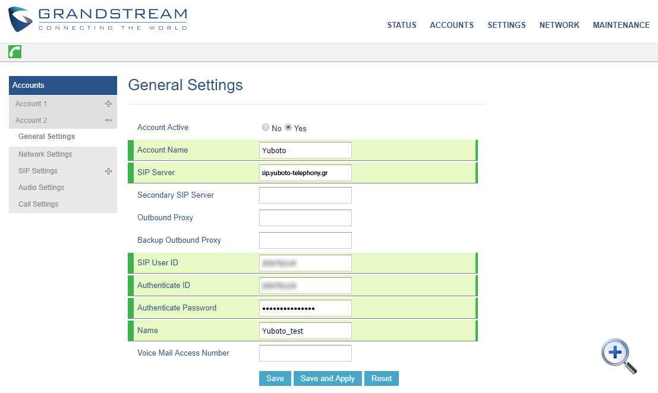Click the Reset button
The image size is (658, 393).
click(381, 378)
